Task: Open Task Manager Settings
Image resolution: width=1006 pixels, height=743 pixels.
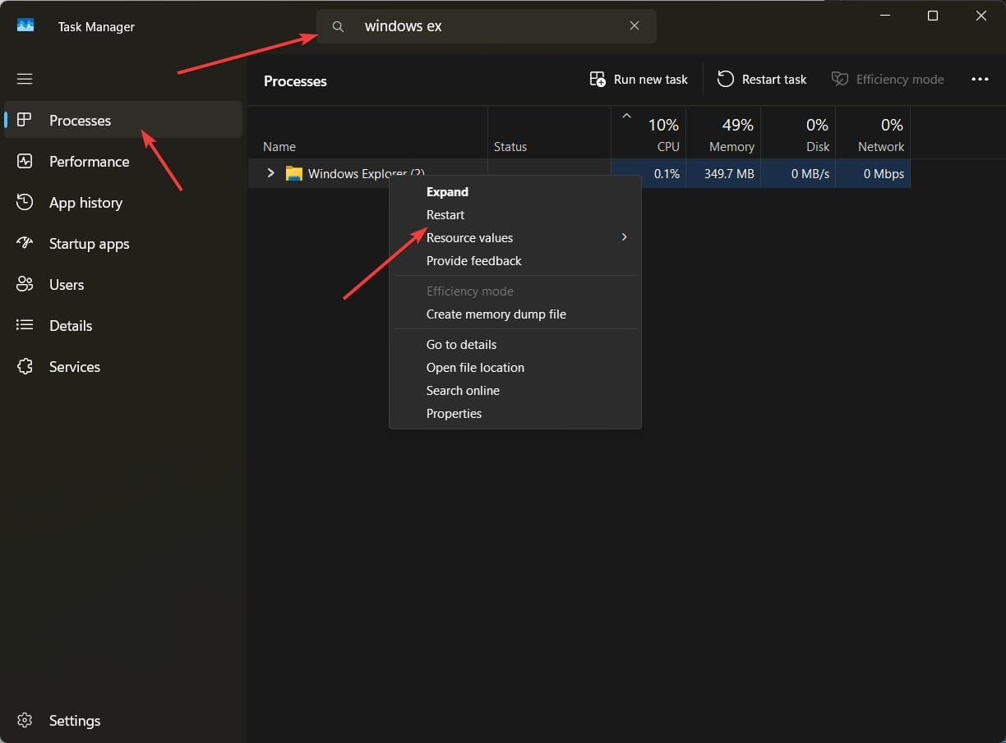Action: (x=75, y=720)
